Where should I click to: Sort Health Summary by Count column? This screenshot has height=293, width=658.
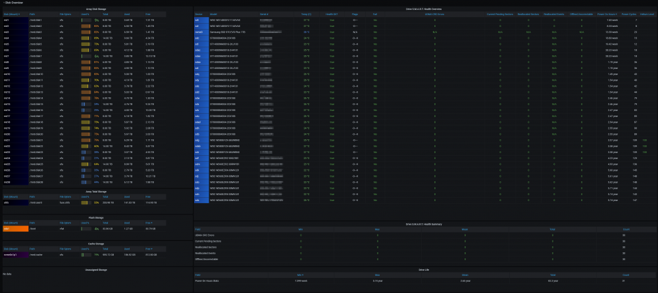coord(625,230)
